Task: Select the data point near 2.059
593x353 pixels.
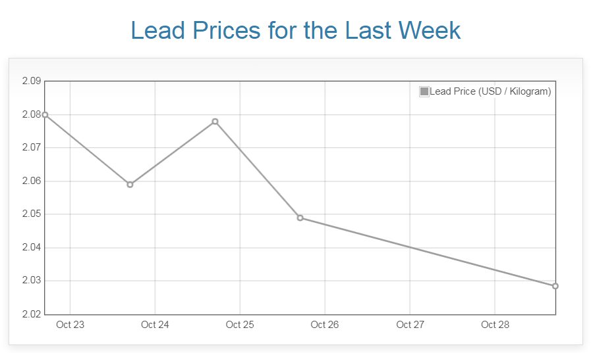Action: 130,184
